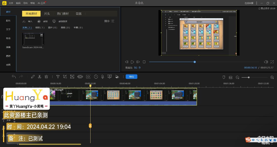277x147 pixels.
Task: Toggle preview volume speaker icon
Action: [x=266, y=62]
